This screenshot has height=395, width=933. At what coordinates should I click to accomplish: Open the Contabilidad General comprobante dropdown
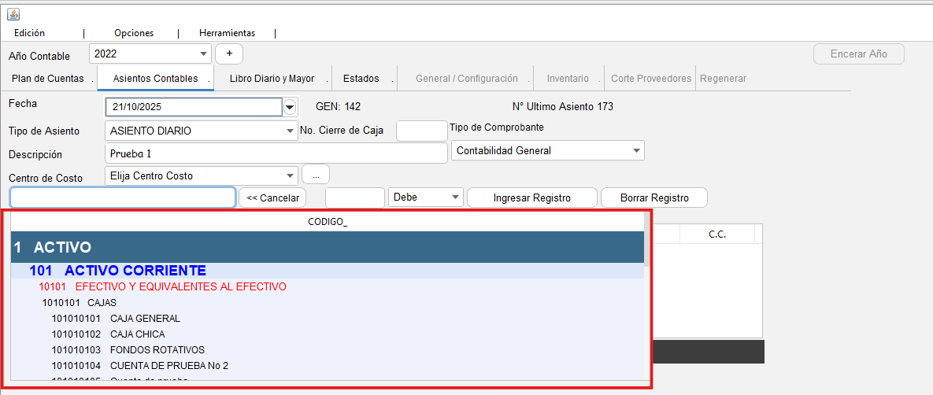tap(635, 150)
